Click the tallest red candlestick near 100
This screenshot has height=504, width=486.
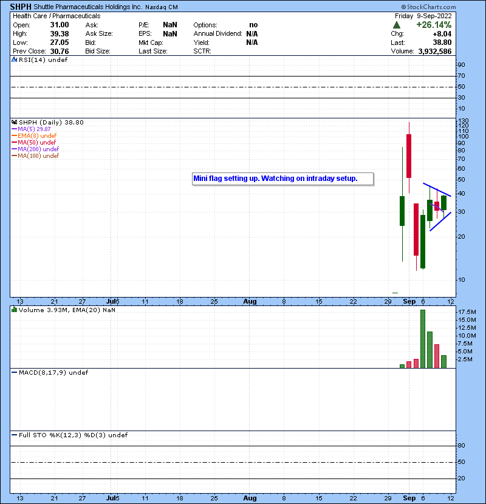(x=409, y=156)
